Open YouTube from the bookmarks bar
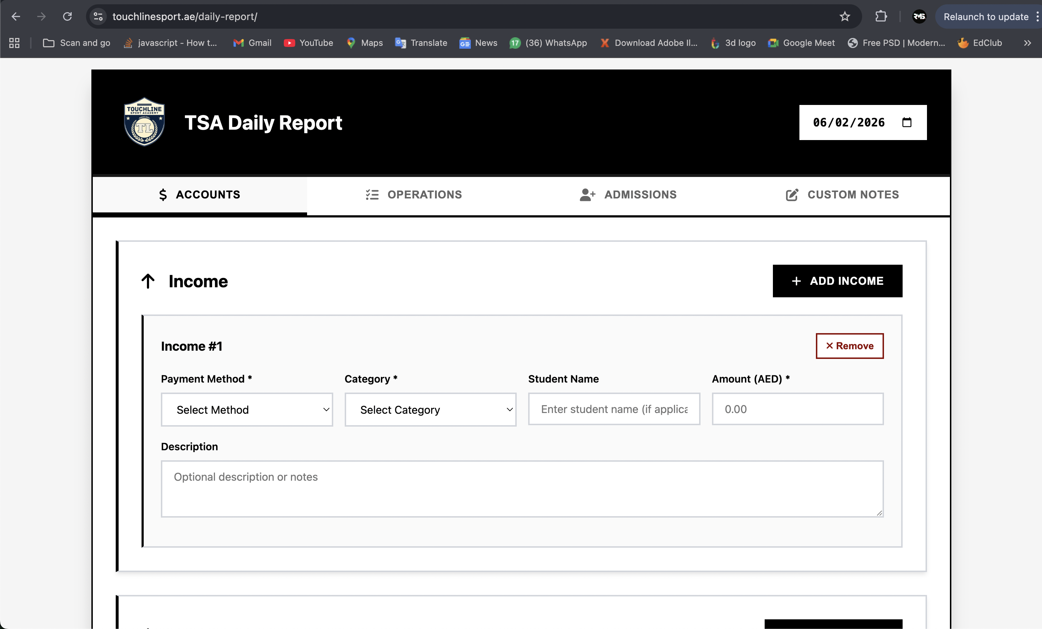This screenshot has width=1042, height=629. pos(308,43)
